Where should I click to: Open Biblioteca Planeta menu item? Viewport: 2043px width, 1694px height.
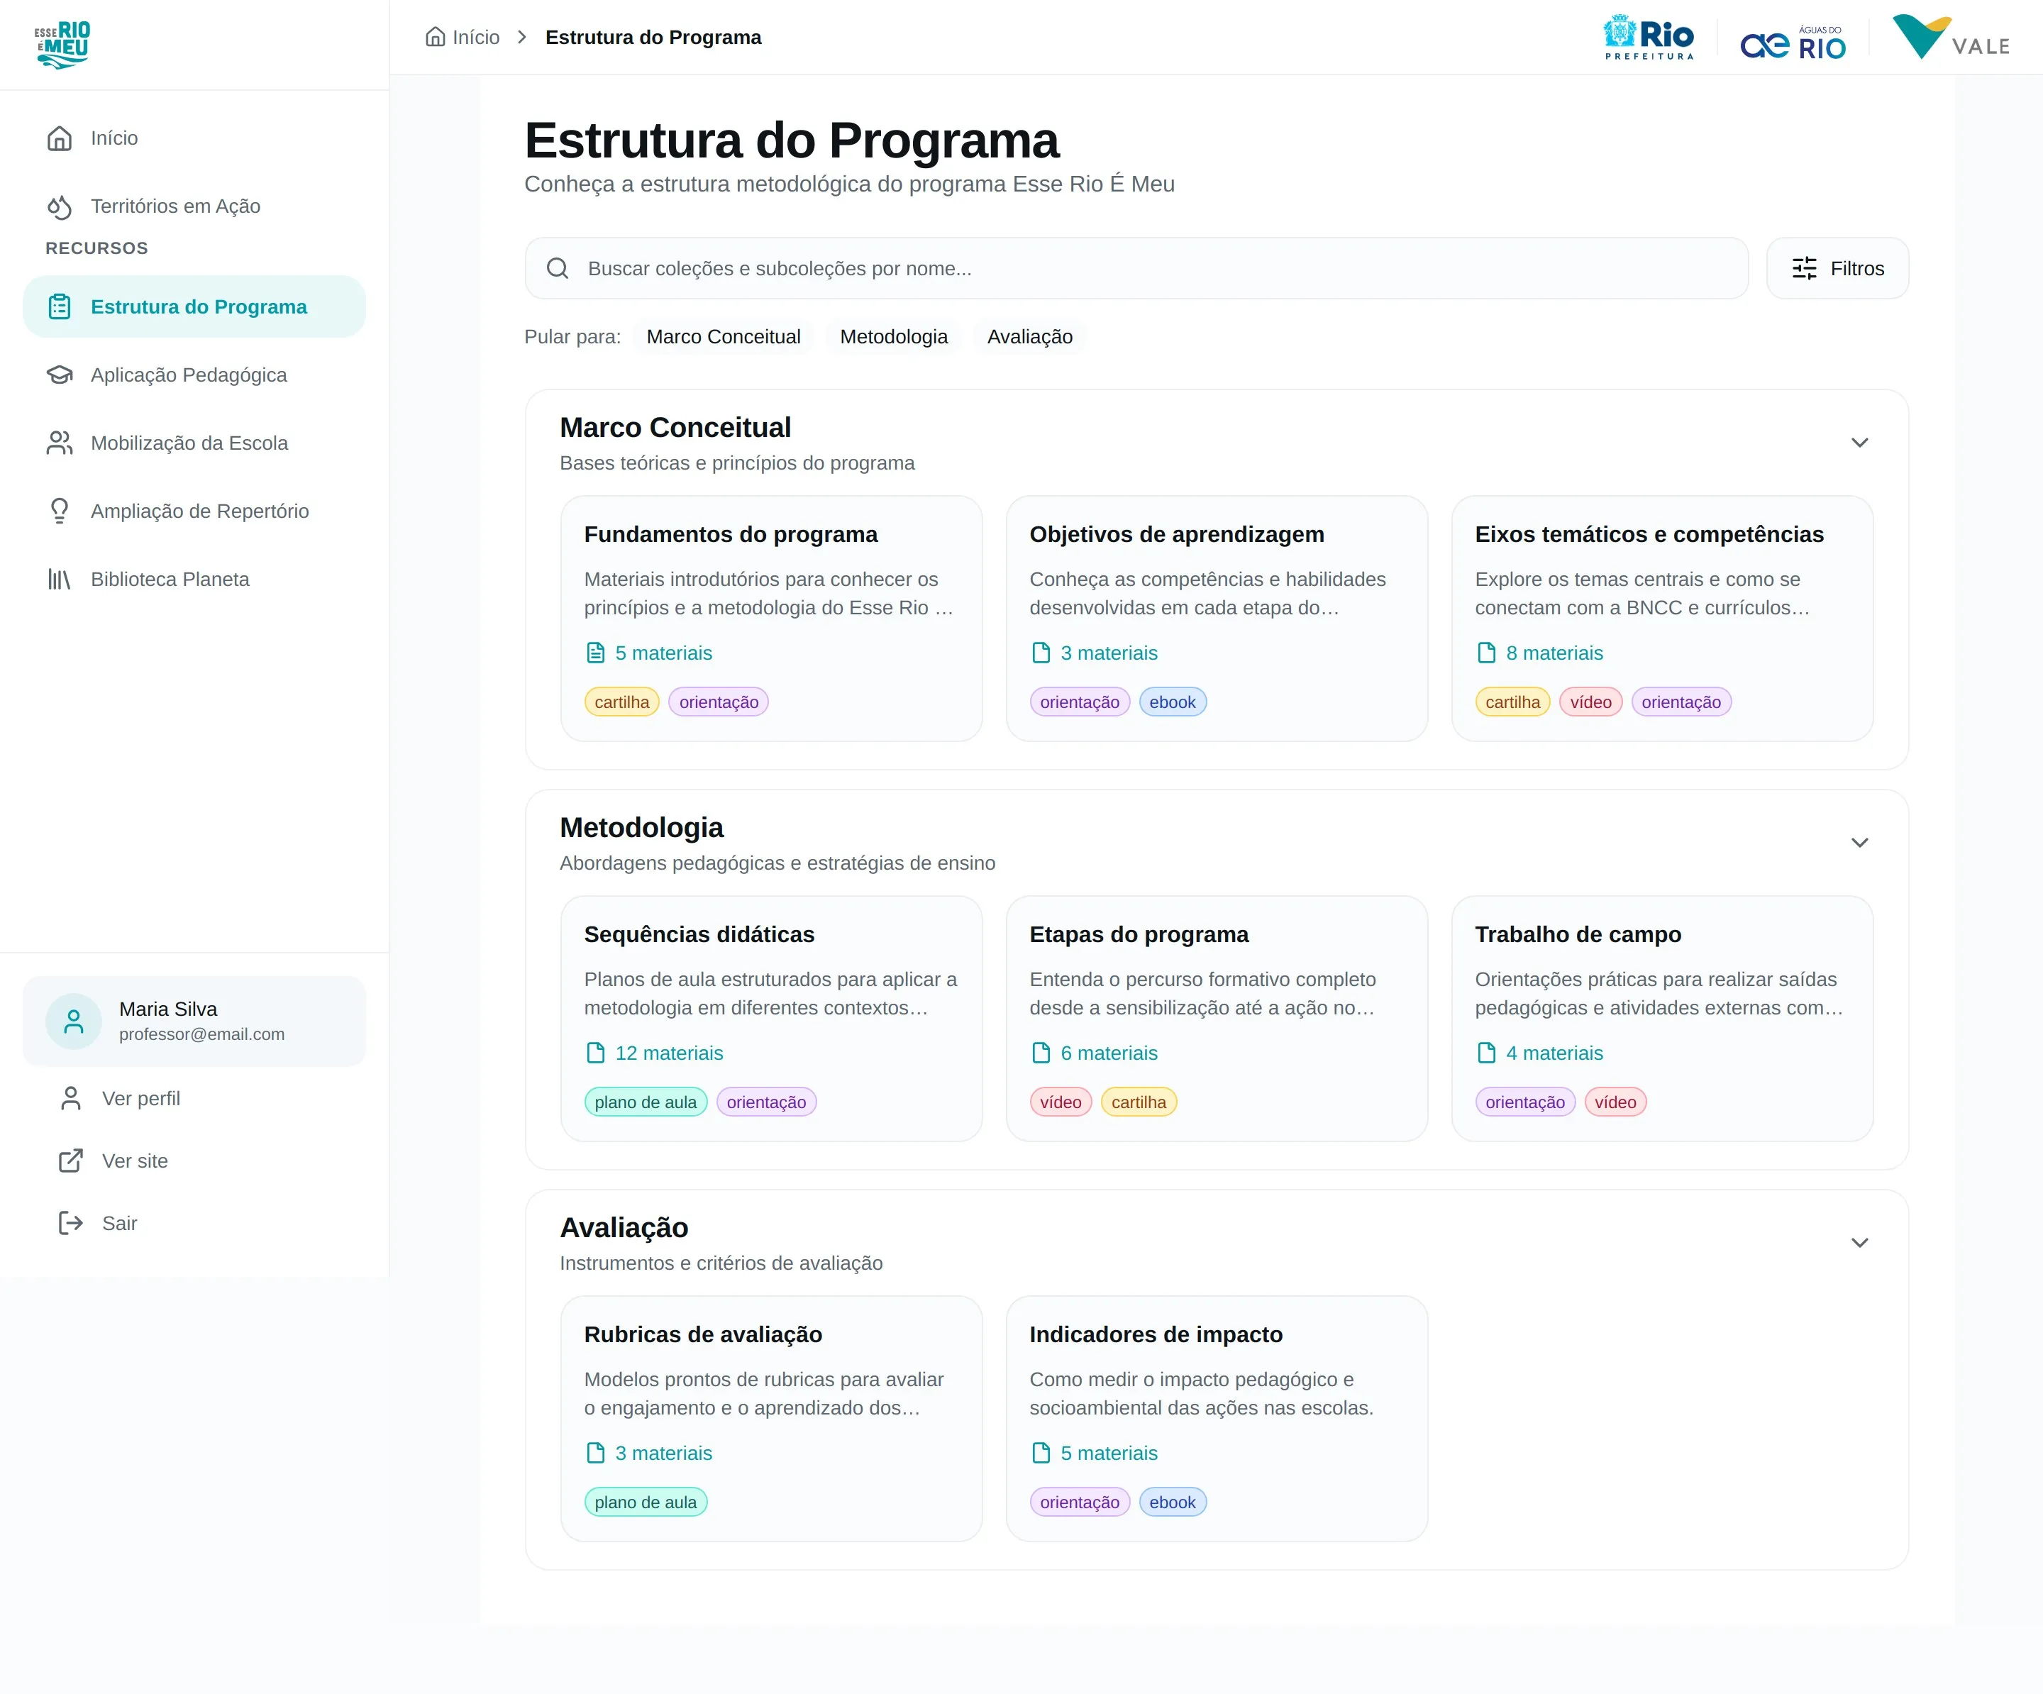(194, 579)
